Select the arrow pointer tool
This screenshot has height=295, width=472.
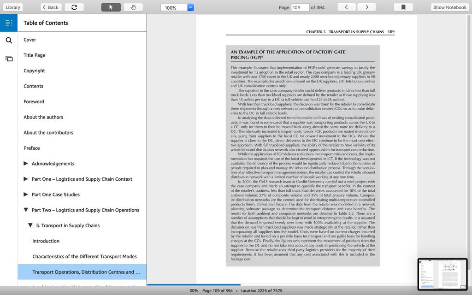tap(111, 7)
